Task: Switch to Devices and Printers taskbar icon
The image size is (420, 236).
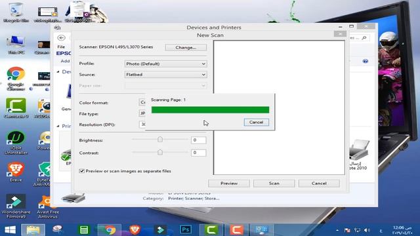Action: [262, 230]
